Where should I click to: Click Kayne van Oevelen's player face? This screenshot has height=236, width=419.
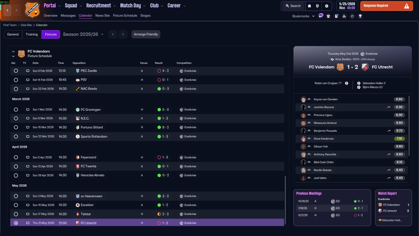click(x=303, y=99)
